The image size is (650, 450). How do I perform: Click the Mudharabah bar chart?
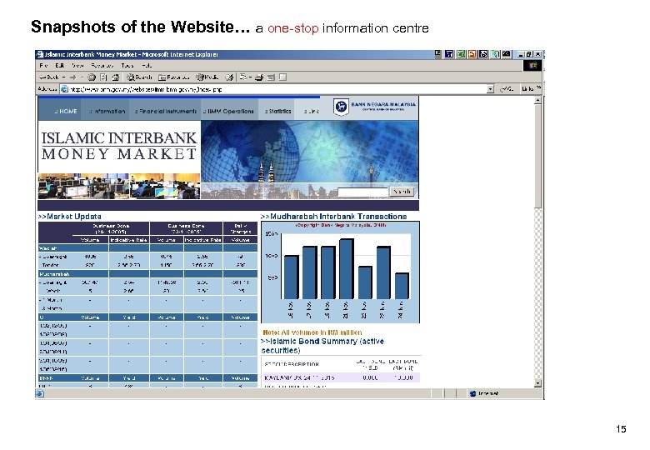[x=340, y=272]
